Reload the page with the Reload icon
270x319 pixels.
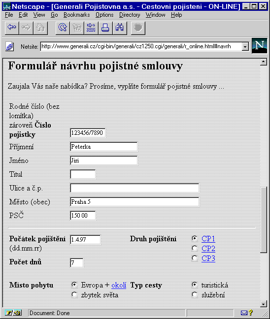(x=63, y=28)
